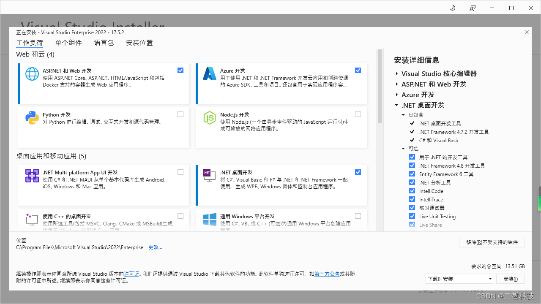Click the Python 开发 workload card title

point(57,115)
